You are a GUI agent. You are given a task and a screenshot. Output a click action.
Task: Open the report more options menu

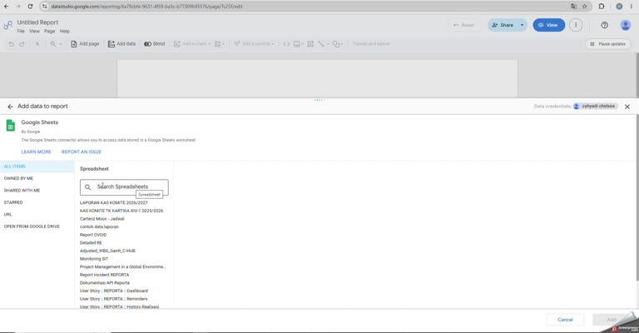(x=576, y=25)
